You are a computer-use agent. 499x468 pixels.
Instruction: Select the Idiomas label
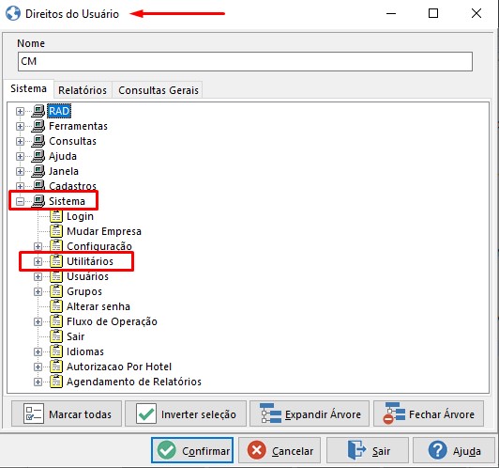click(x=85, y=351)
